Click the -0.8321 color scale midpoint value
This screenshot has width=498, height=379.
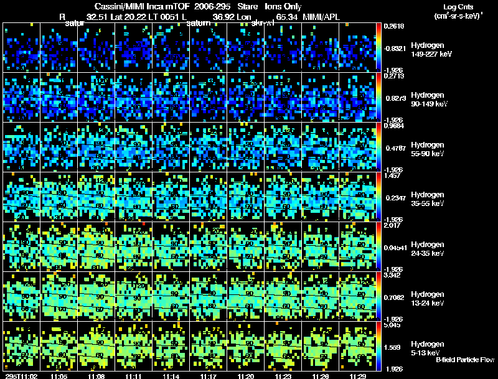click(x=395, y=49)
